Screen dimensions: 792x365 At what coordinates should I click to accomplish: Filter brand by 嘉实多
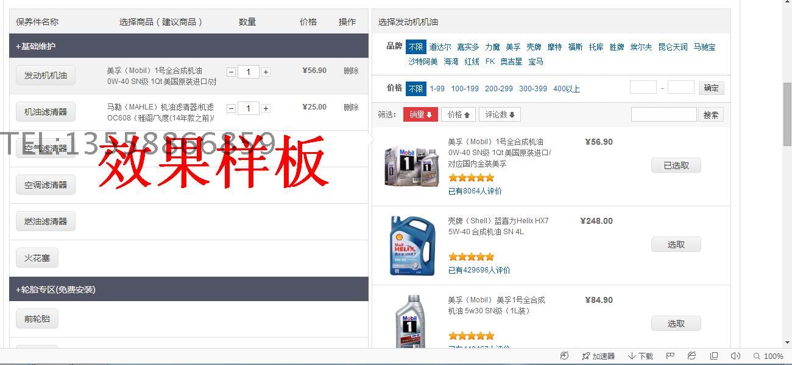click(468, 47)
